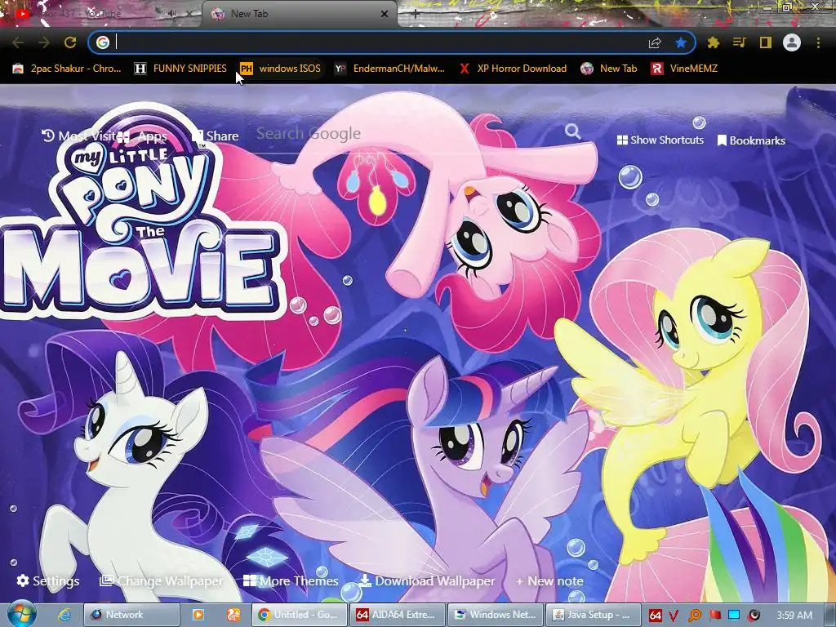This screenshot has width=836, height=627.
Task: Open the Windows Start orb
Action: coord(21,615)
